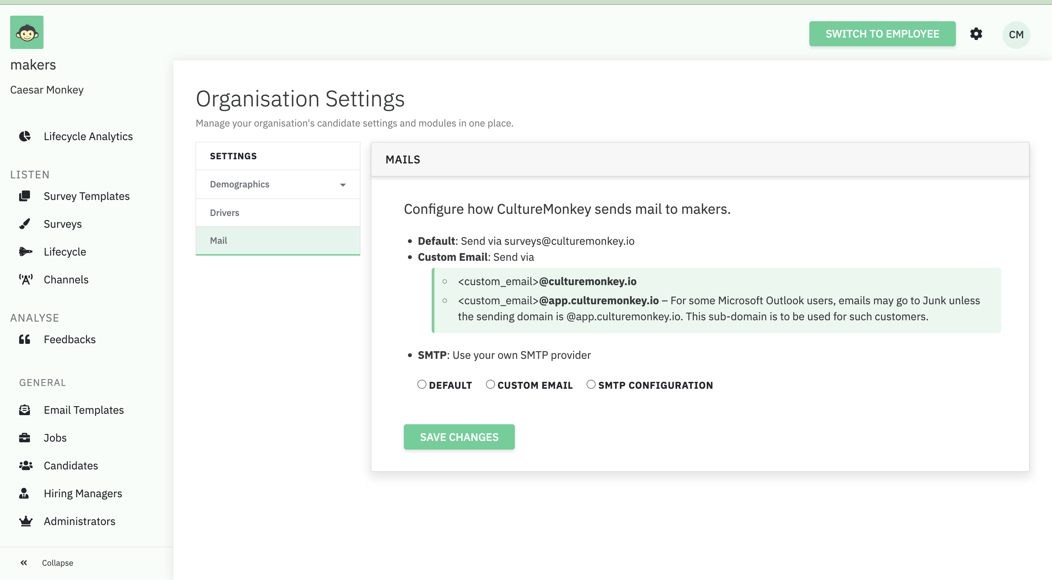Click the Jobs briefcase icon
The width and height of the screenshot is (1052, 580).
[24, 438]
